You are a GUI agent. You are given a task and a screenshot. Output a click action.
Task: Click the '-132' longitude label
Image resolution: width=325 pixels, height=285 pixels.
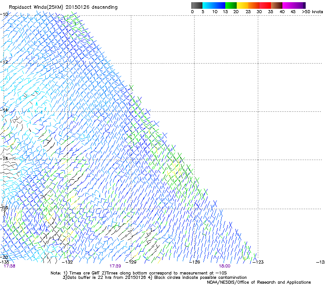pos(67,262)
